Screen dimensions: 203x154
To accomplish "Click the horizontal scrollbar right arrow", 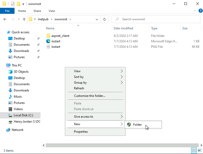I will pyautogui.click(x=201, y=145).
